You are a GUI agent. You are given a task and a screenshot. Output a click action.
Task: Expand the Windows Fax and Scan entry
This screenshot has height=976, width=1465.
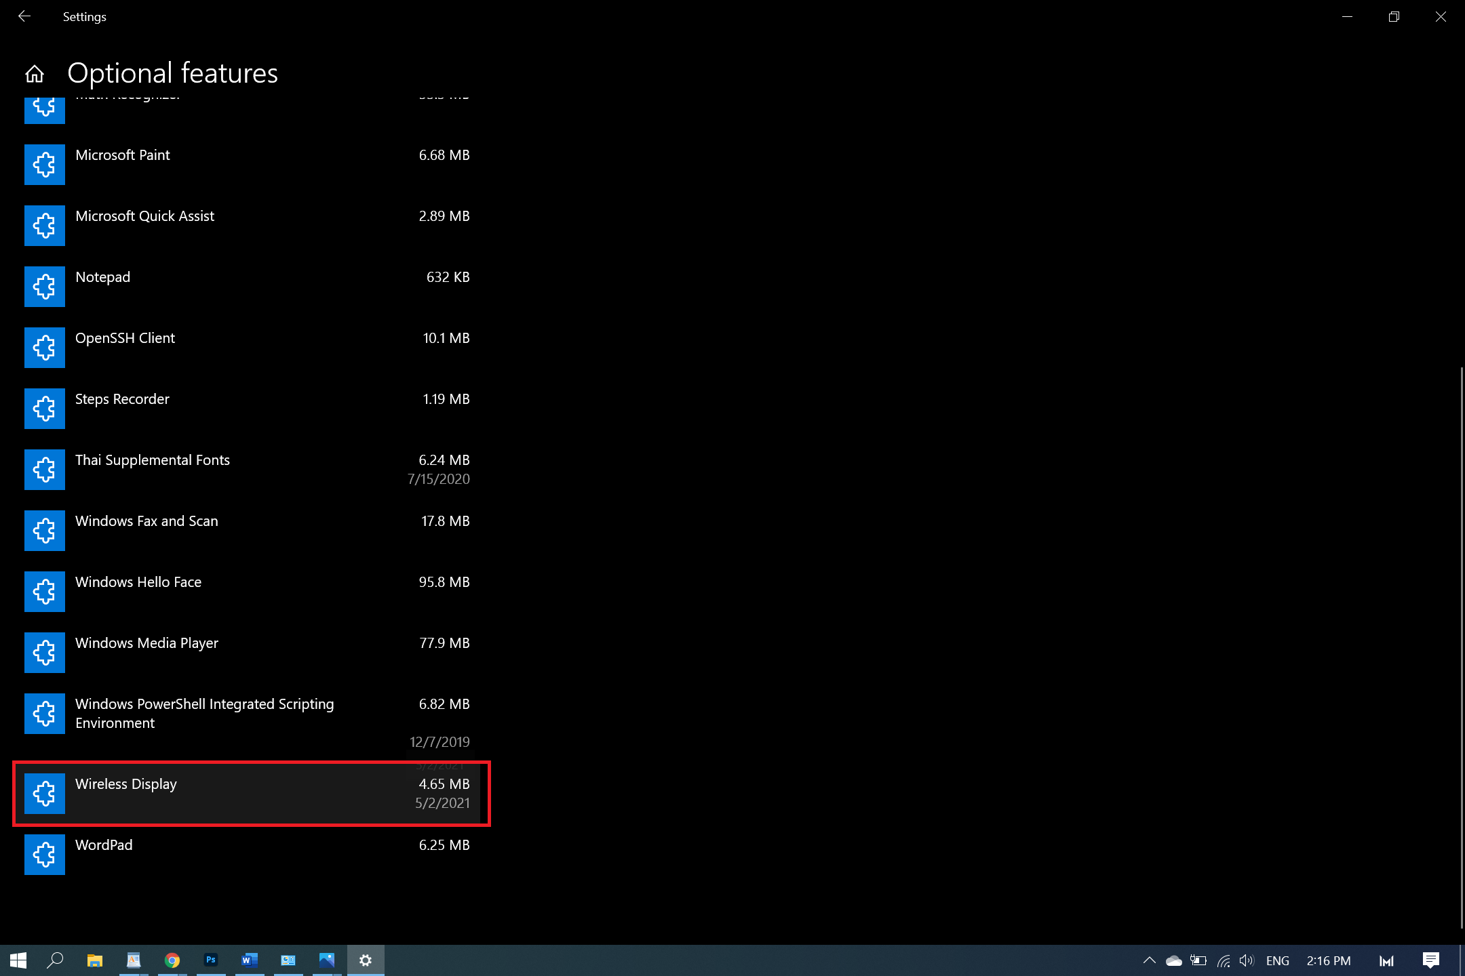(x=247, y=531)
